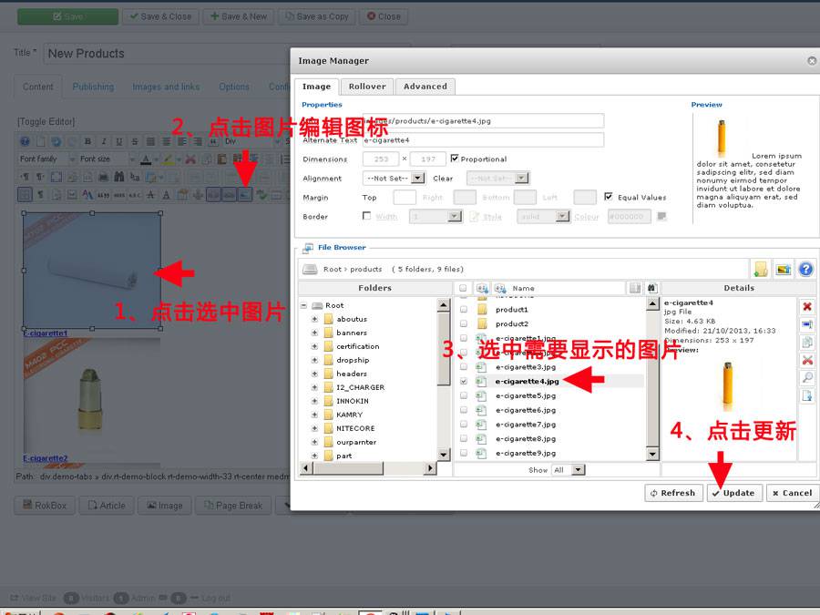Open the Show filter dropdown below file list
This screenshot has width=820, height=615.
click(570, 469)
